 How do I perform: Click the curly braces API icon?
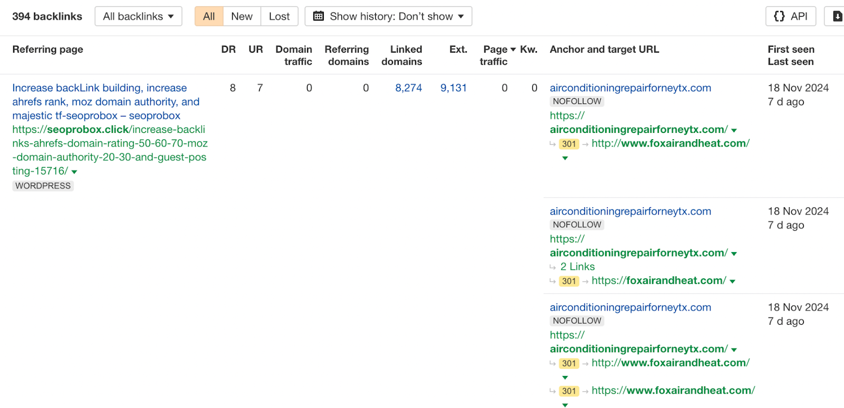tap(779, 16)
